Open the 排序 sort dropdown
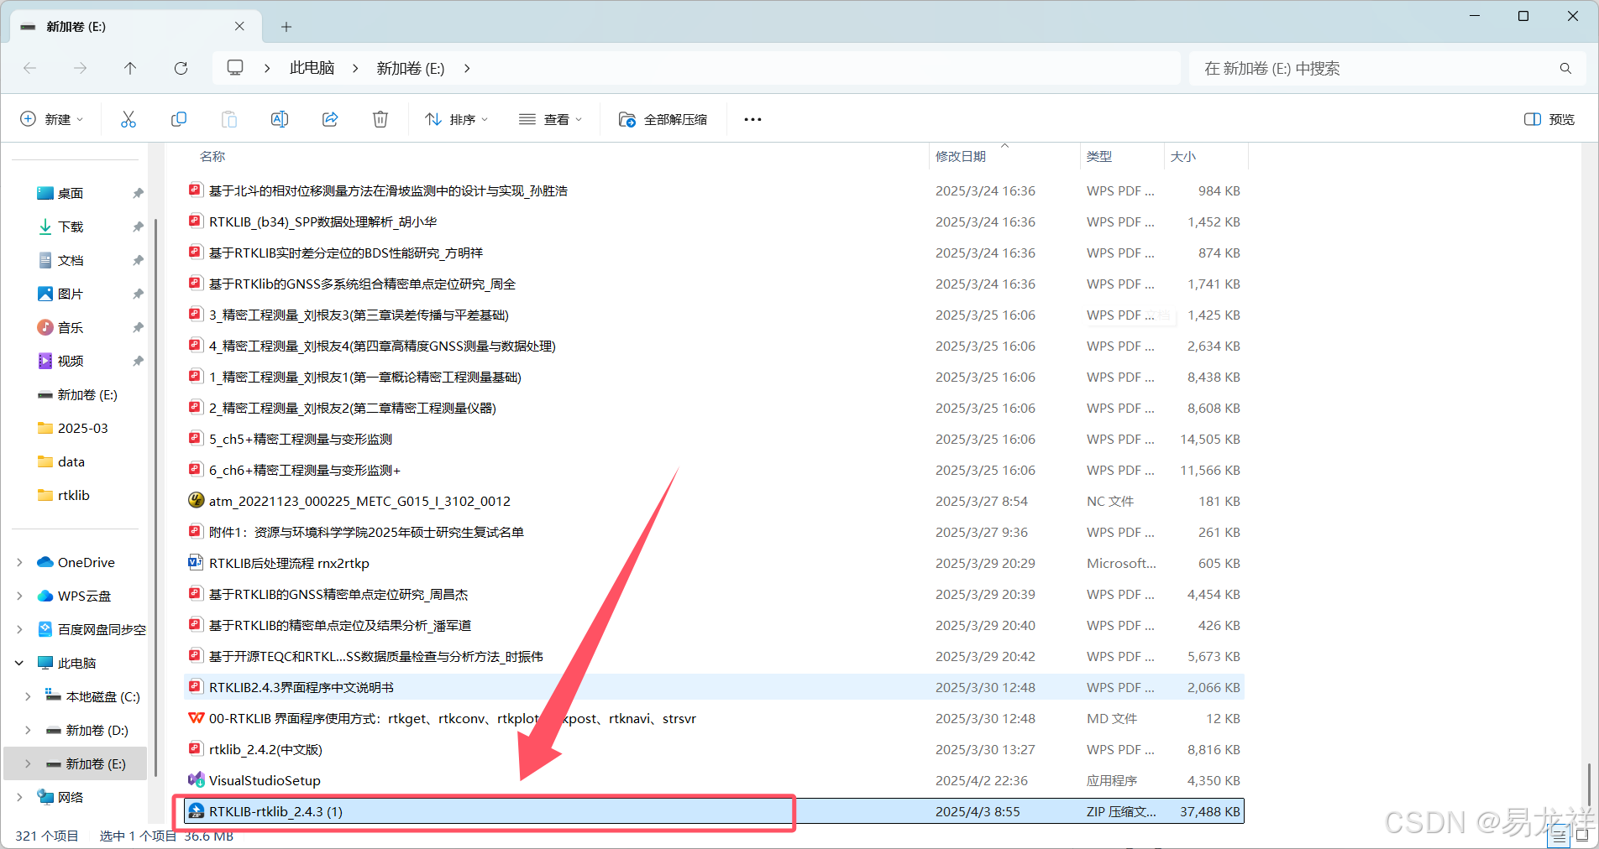 click(456, 119)
